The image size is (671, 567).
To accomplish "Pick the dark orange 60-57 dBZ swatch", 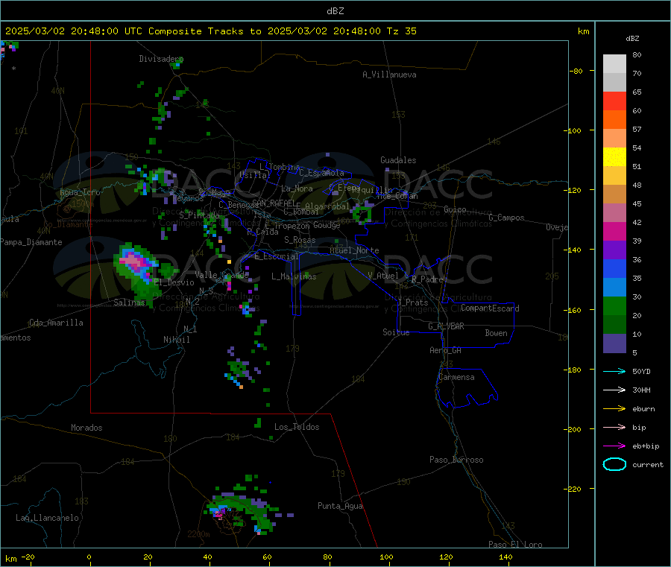I will pos(614,120).
